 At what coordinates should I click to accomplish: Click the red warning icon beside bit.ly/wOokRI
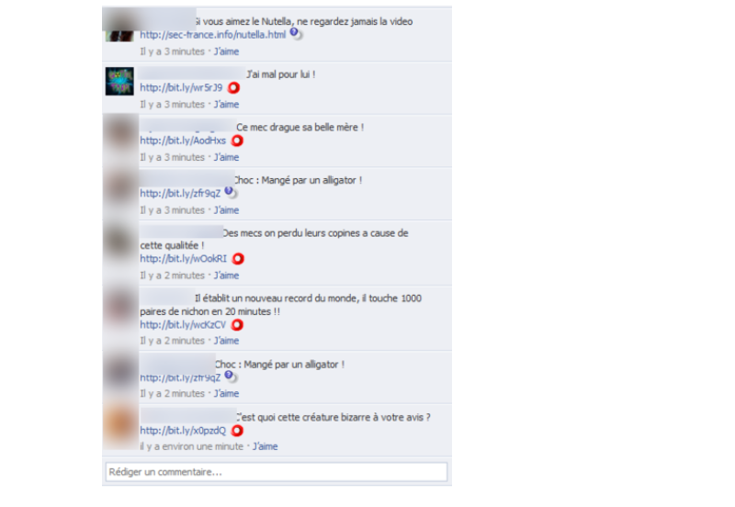pyautogui.click(x=238, y=259)
